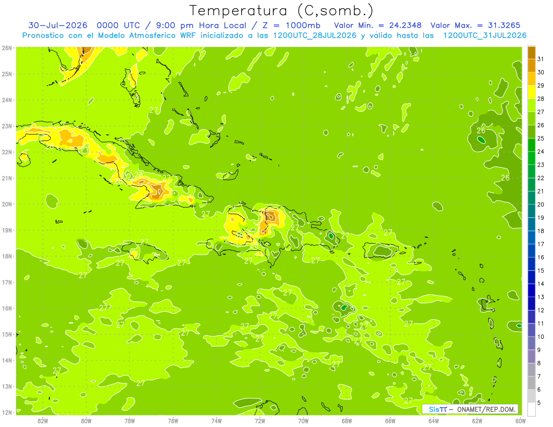Click '9:00 pm Hora Local' text

(202, 25)
